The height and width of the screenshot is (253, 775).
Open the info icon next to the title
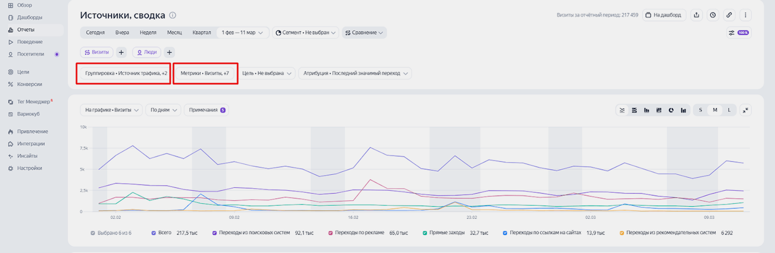point(173,16)
